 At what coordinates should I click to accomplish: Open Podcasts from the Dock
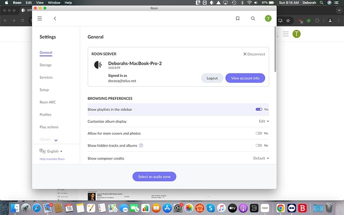pos(243,208)
